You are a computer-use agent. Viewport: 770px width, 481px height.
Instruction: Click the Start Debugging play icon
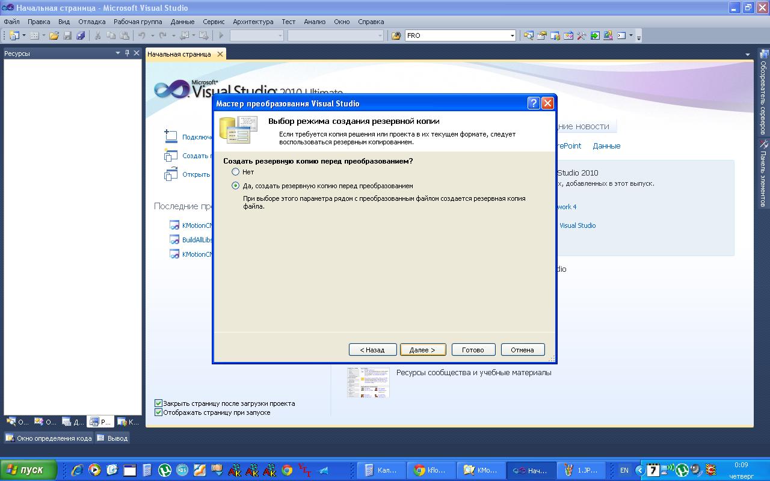pos(221,35)
